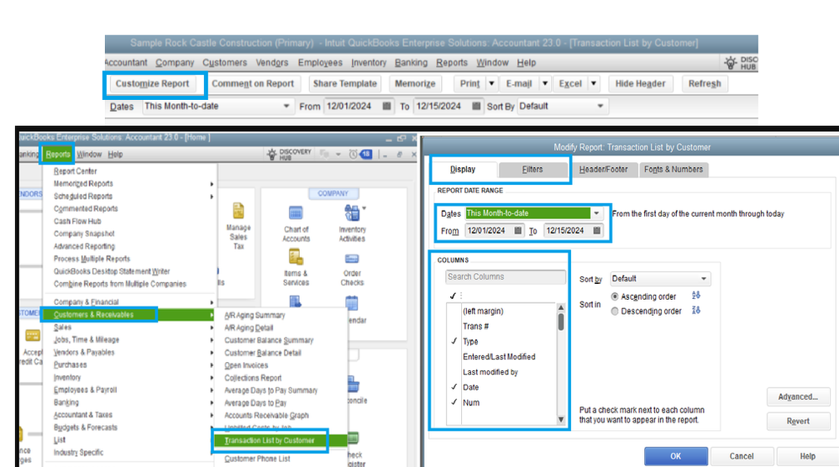839x467 pixels.
Task: Select Transaction List by Customer menu entry
Action: [x=270, y=440]
